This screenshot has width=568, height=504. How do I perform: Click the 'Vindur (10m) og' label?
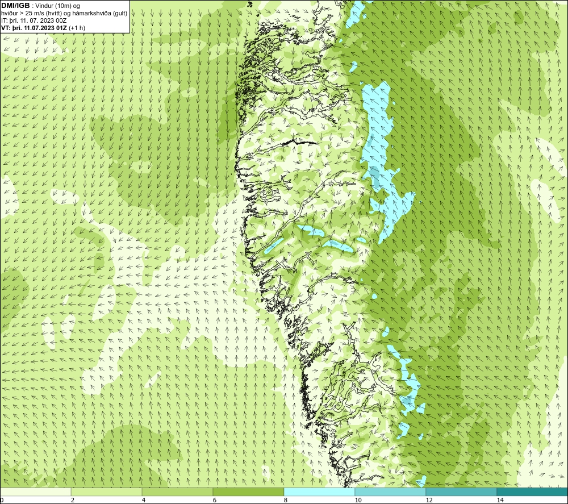[58, 6]
